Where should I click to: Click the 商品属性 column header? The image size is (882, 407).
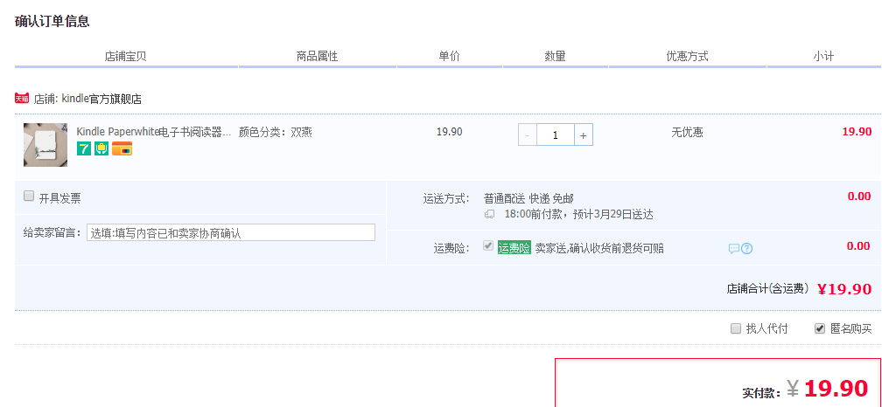tap(318, 56)
